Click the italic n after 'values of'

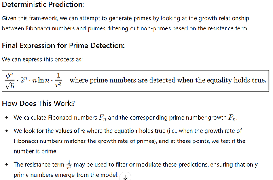(83, 131)
